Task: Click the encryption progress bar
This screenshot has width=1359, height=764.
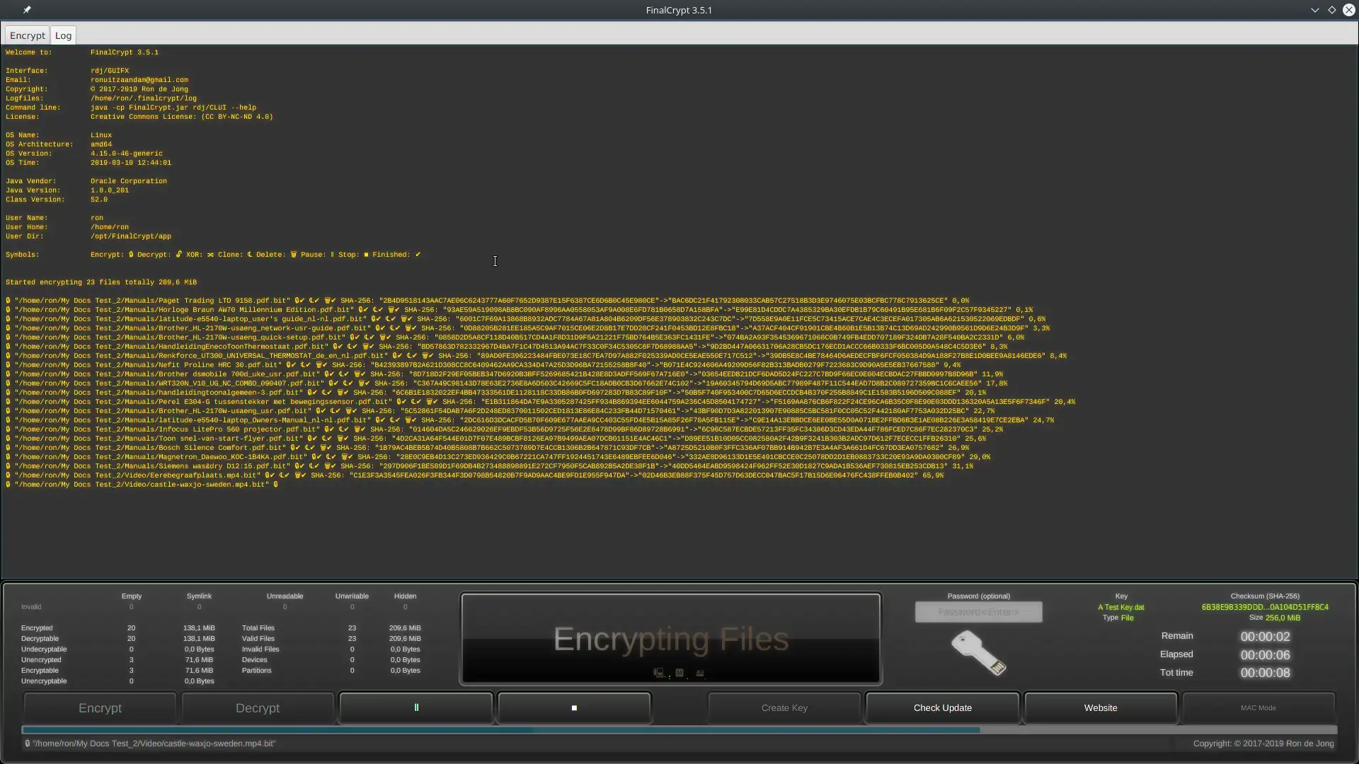Action: [x=679, y=729]
